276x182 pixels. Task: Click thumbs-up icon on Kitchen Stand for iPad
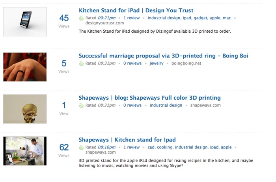click(81, 18)
